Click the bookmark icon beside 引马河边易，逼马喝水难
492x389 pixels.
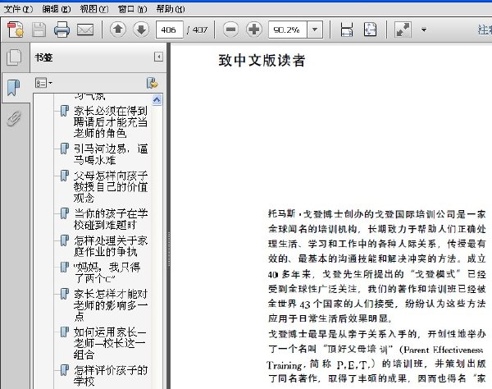(x=64, y=149)
